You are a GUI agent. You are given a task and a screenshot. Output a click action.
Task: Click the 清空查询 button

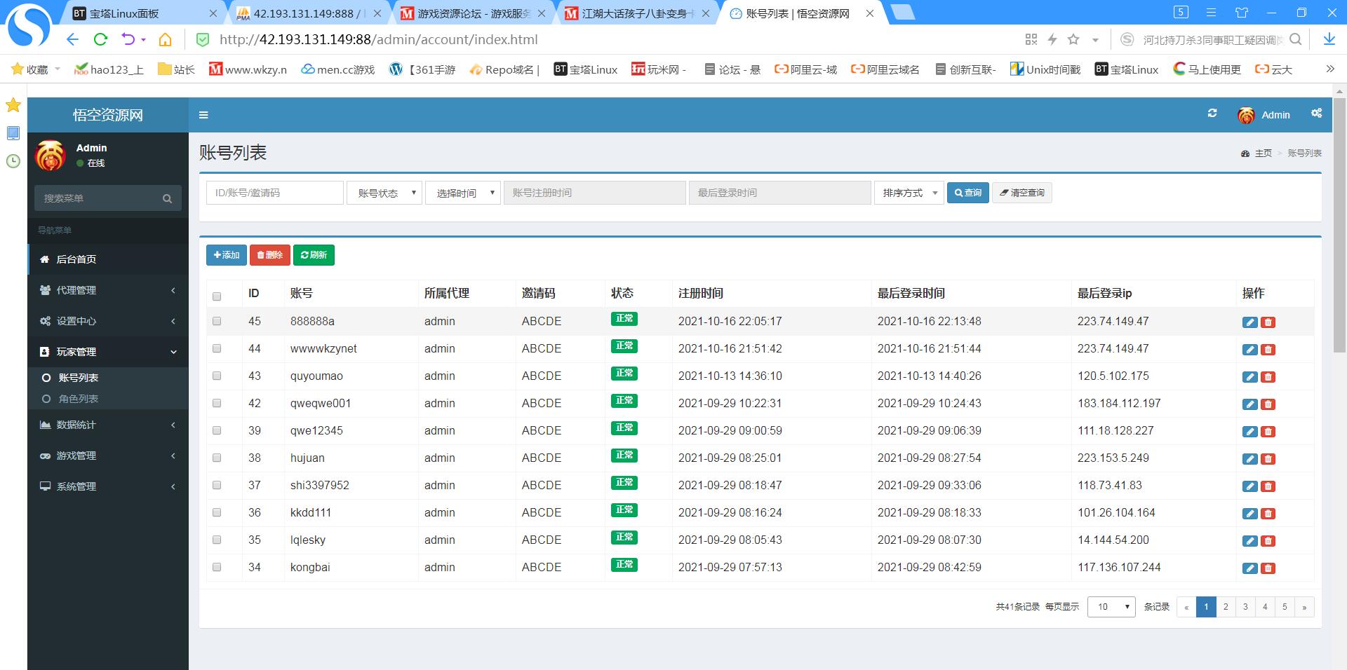[x=1021, y=193]
